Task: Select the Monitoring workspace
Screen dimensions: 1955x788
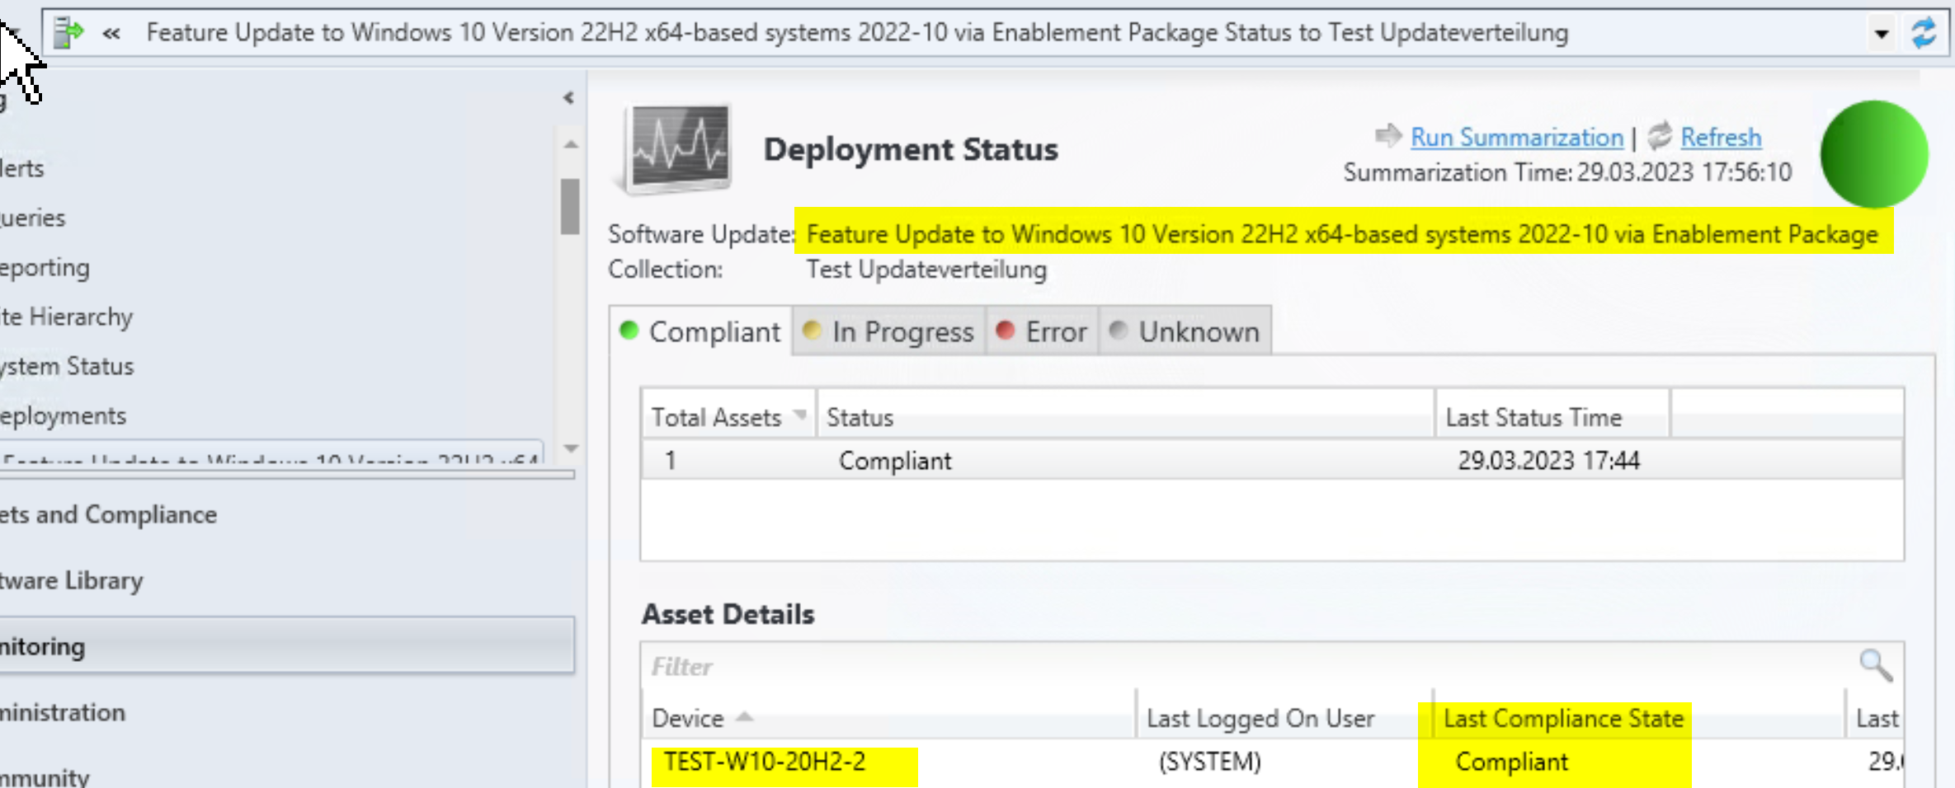Action: [286, 645]
